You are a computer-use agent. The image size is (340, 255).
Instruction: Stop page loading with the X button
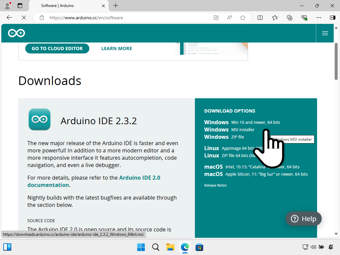[x=24, y=18]
